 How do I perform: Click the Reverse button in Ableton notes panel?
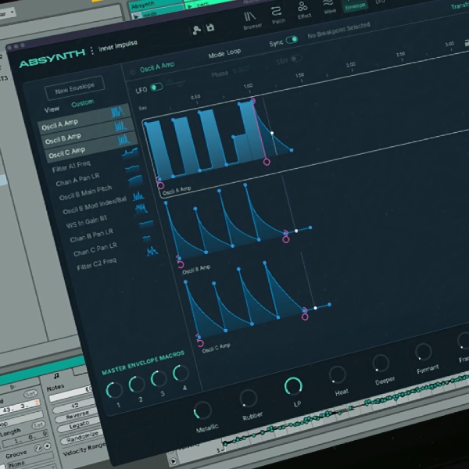click(x=77, y=416)
